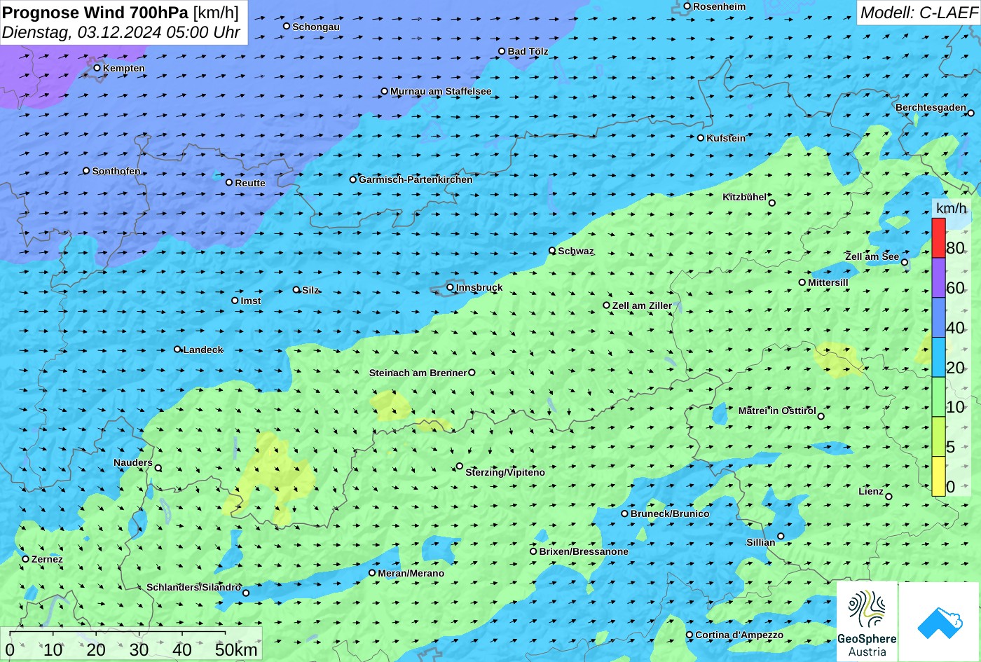
Task: Click the 'Reutte' label
Action: [x=250, y=183]
